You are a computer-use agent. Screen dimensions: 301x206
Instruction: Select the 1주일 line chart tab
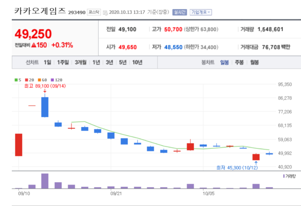[x=63, y=62]
